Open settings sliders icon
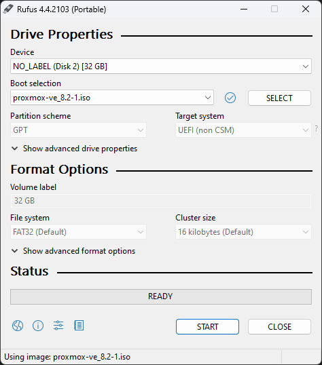Viewport: 322px width, 365px height. point(58,326)
